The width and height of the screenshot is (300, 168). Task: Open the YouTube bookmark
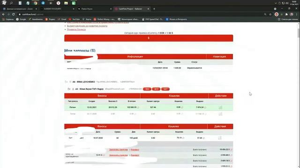pyautogui.click(x=74, y=19)
